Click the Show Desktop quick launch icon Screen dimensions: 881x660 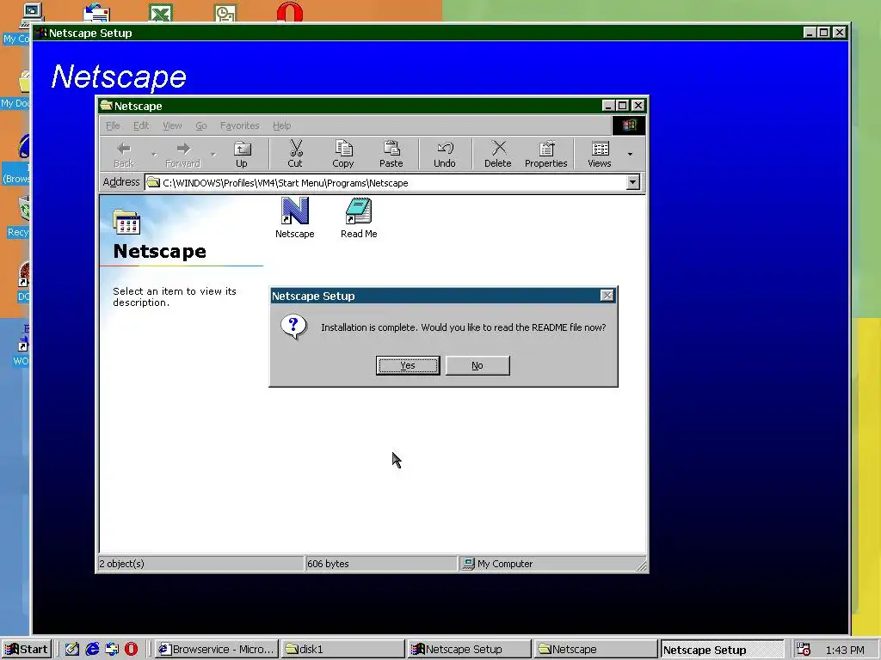coord(72,650)
